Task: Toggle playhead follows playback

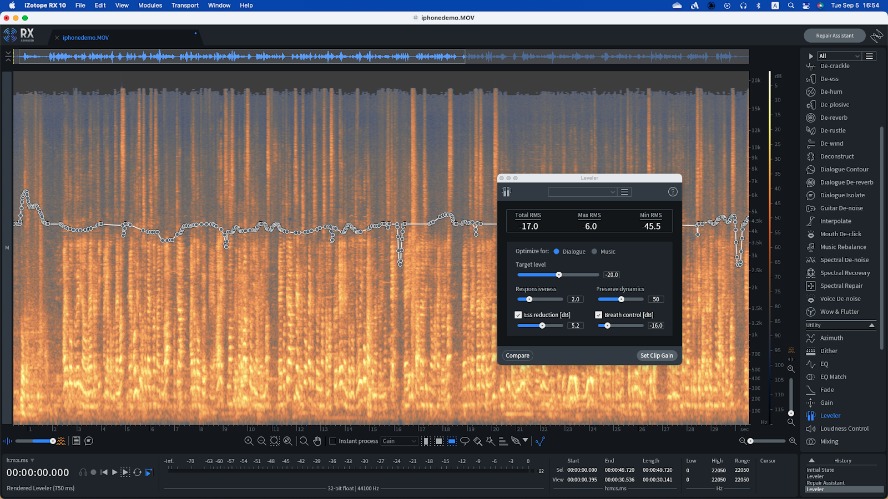Action: (149, 472)
